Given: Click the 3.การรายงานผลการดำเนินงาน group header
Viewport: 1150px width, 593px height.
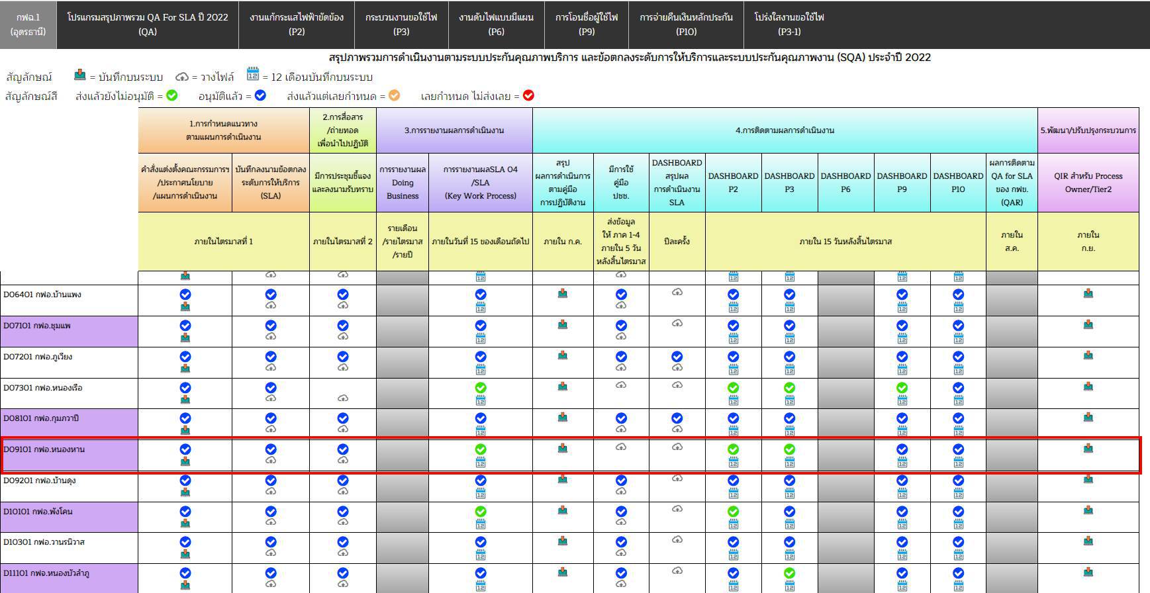Looking at the screenshot, I should click(x=454, y=130).
